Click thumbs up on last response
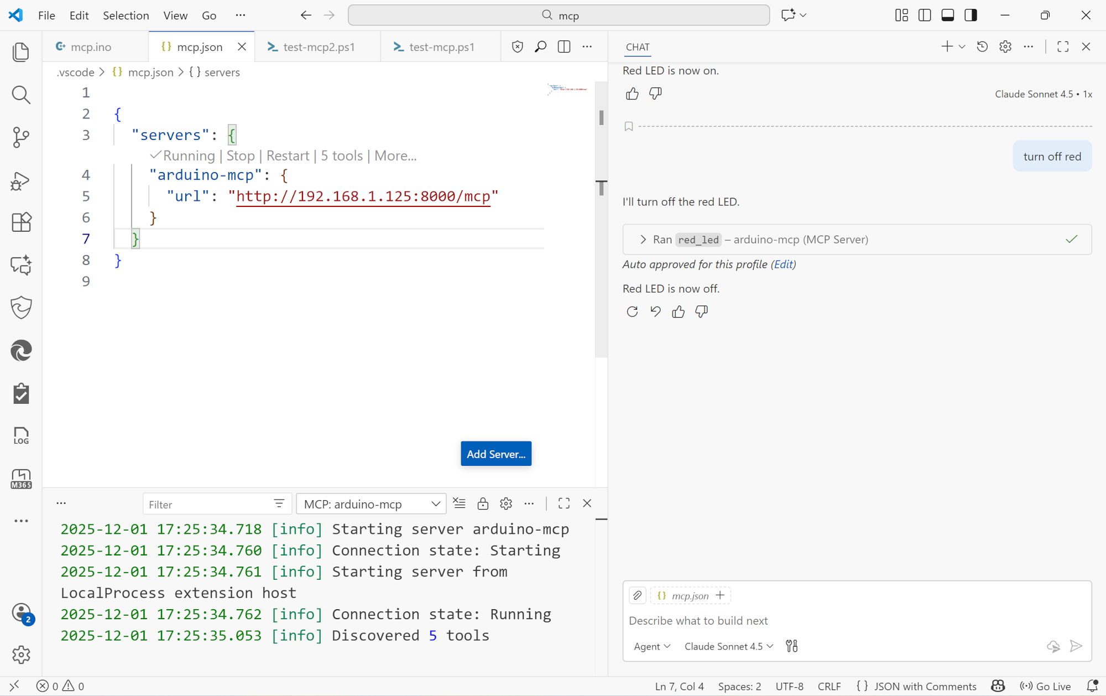The height and width of the screenshot is (696, 1106). [x=678, y=311]
